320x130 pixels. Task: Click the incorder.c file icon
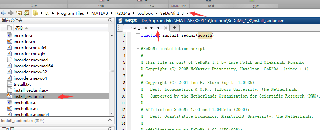(x=9, y=35)
